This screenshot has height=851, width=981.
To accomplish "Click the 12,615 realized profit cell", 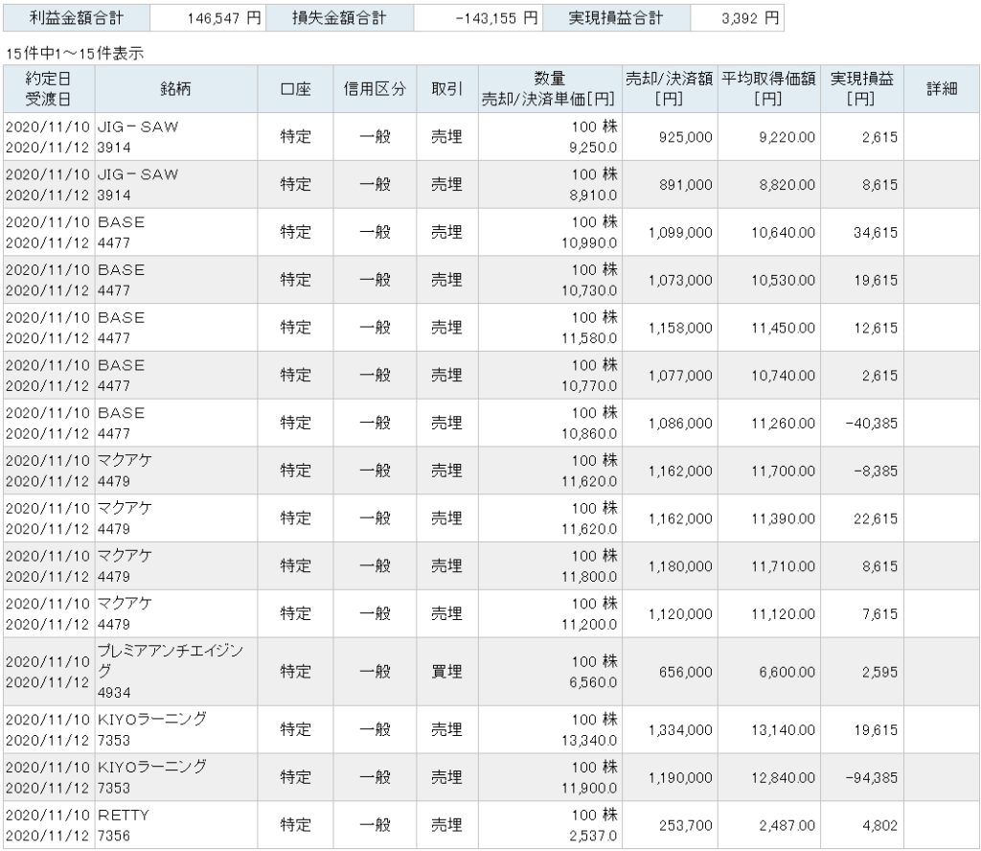I will tap(862, 327).
